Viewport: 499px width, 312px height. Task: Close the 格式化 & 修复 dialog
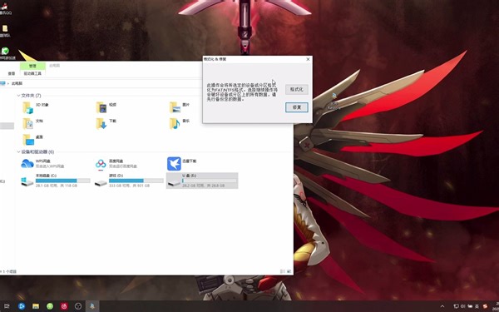(x=308, y=59)
